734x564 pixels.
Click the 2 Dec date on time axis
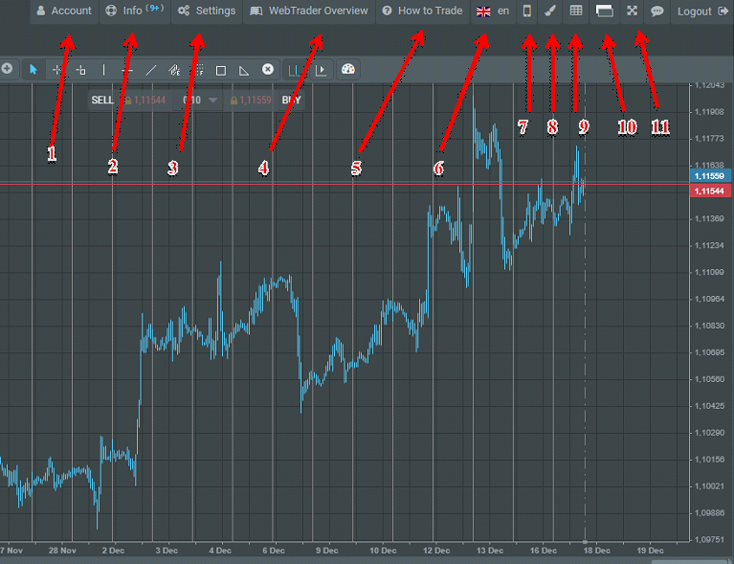[113, 551]
